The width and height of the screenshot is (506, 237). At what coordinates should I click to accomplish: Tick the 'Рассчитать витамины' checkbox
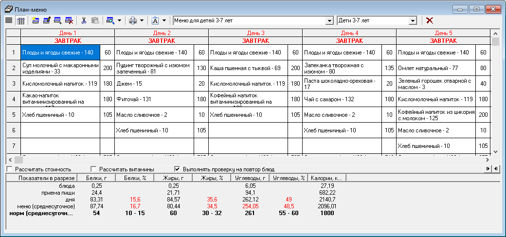pyautogui.click(x=93, y=169)
